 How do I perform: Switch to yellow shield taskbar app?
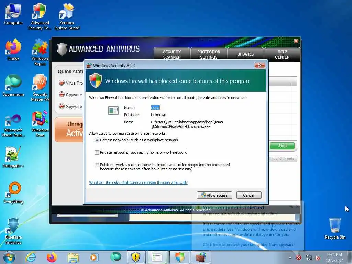pyautogui.click(x=136, y=257)
